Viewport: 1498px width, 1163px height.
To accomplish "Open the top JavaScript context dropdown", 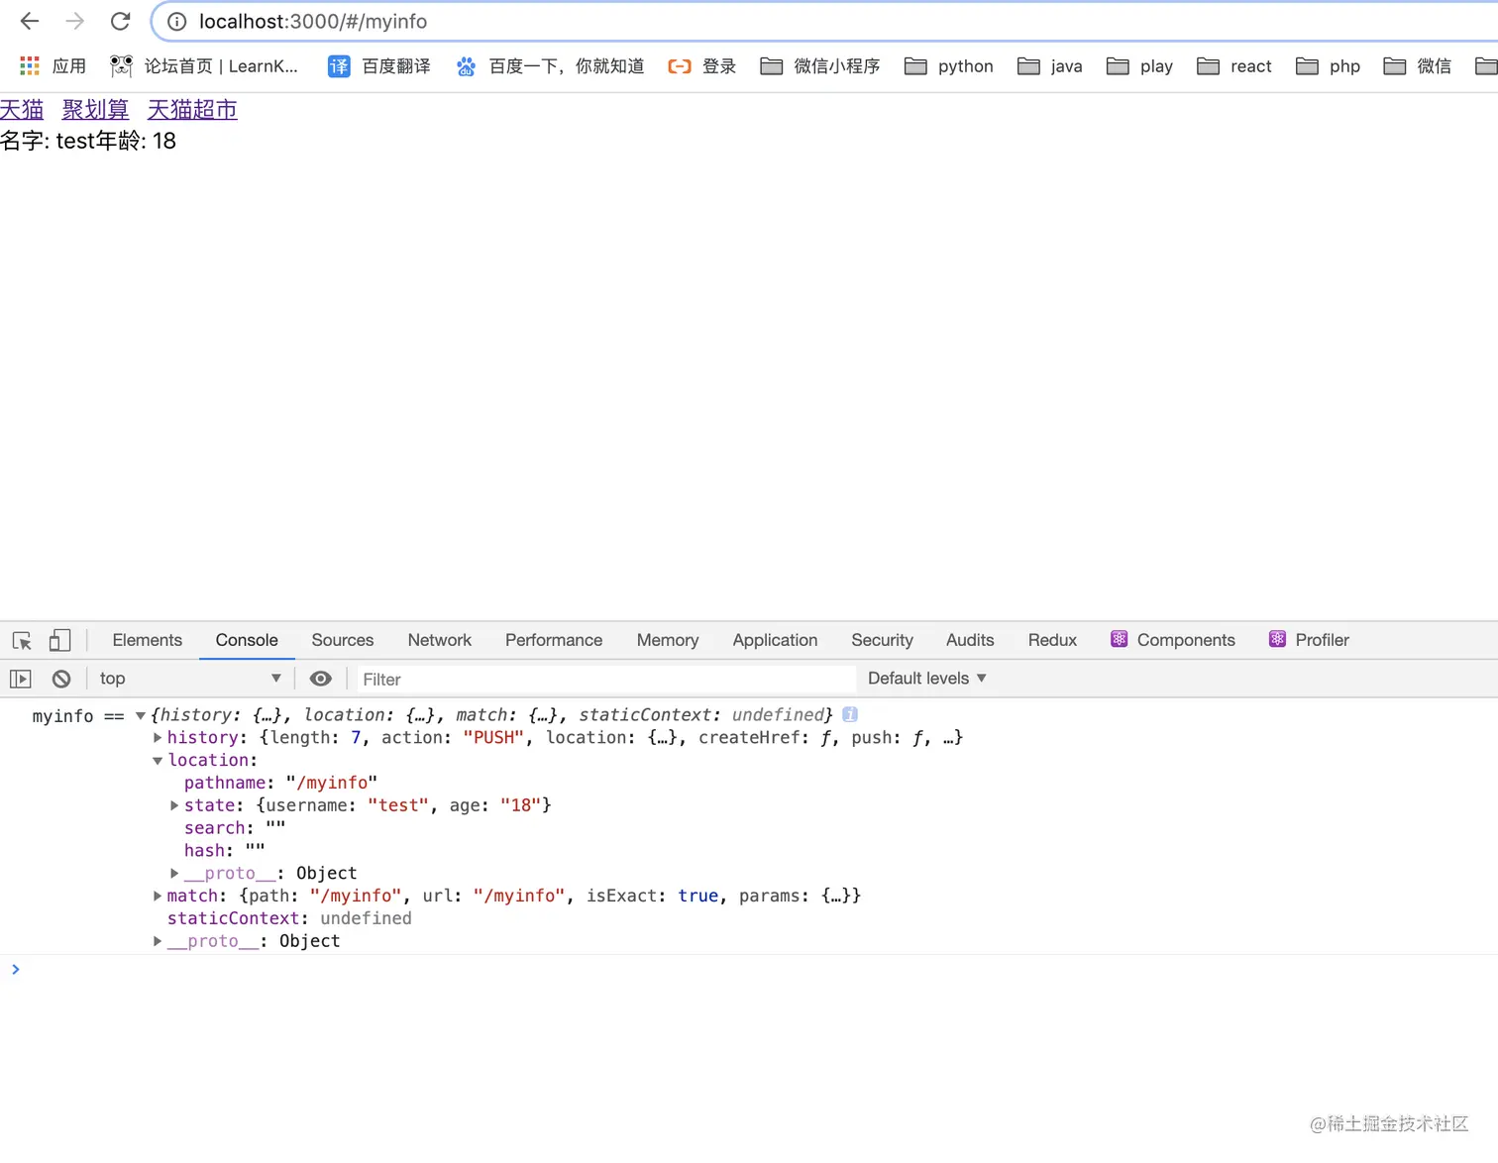I will tap(190, 679).
